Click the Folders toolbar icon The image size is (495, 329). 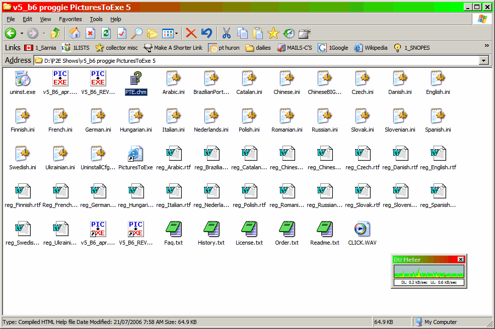152,33
